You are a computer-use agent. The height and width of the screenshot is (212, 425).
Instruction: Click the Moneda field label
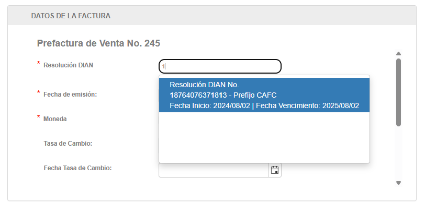(x=55, y=119)
